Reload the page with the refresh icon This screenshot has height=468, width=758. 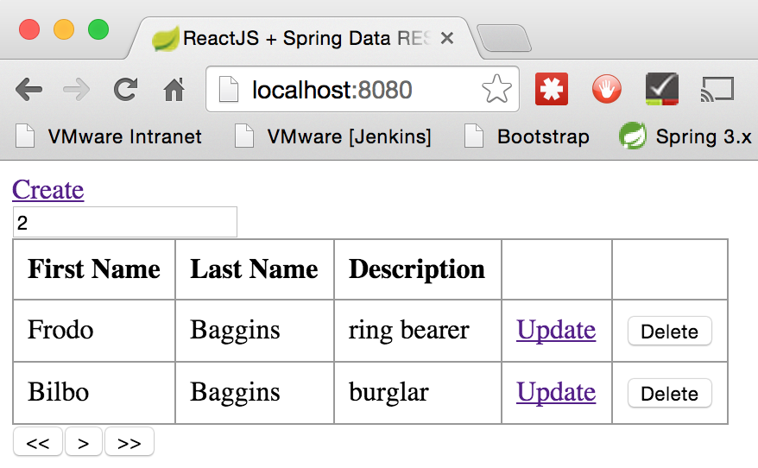coord(126,89)
